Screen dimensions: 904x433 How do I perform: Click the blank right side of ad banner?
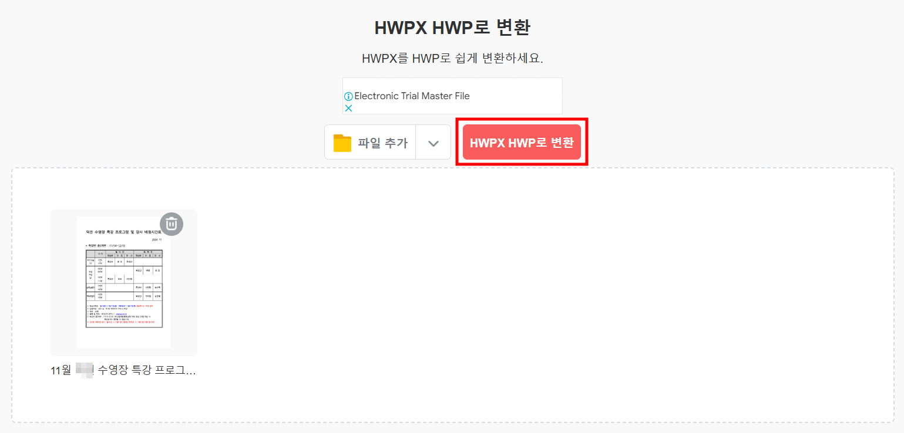(x=517, y=96)
